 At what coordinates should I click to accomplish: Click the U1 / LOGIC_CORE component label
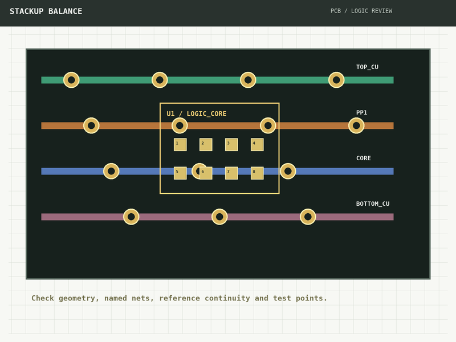196,113
